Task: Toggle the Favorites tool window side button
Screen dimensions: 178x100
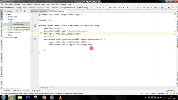Action: click(1, 57)
